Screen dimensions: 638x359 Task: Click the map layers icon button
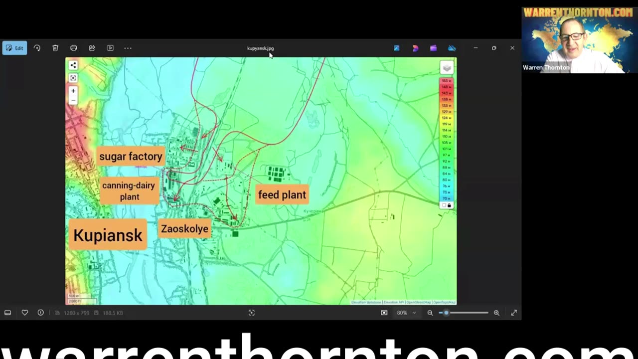point(447,68)
